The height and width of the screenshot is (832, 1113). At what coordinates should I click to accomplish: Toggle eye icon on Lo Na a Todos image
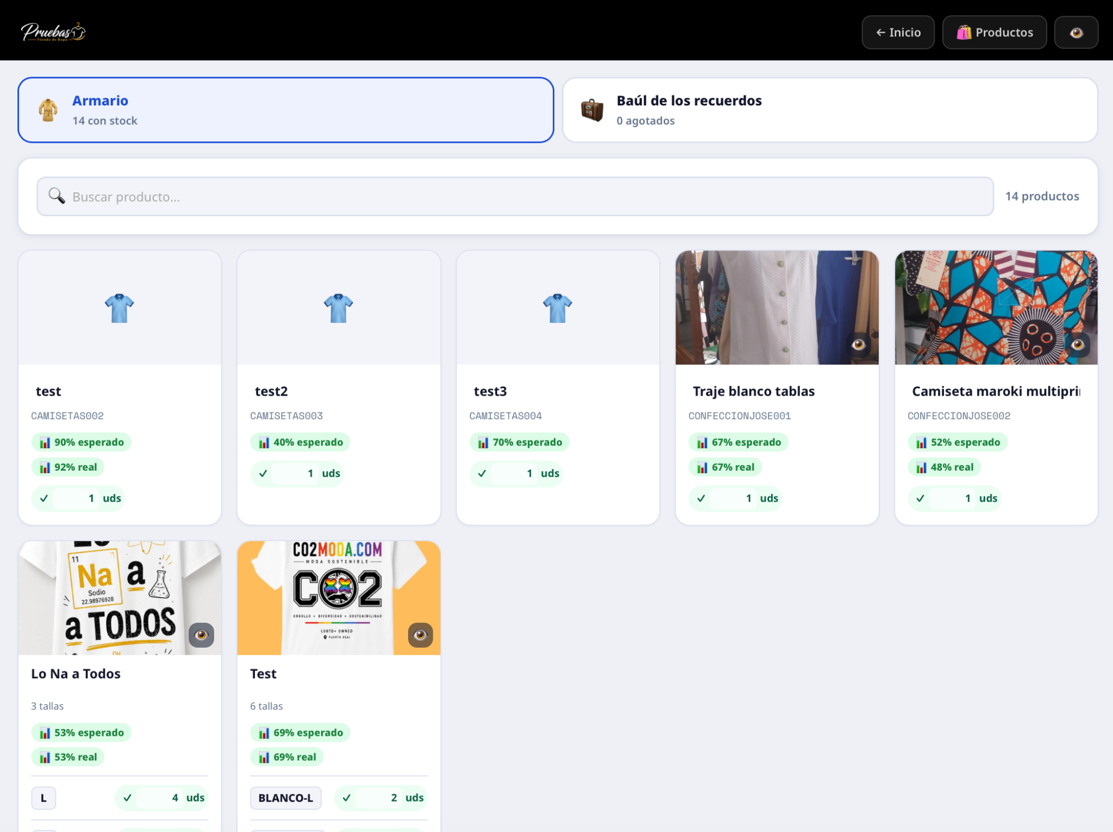pos(201,635)
